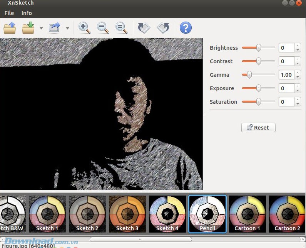Viewport: 306px width, 248px height.
Task: Select the Sketch B&W effect thumbnail
Action: (12, 214)
